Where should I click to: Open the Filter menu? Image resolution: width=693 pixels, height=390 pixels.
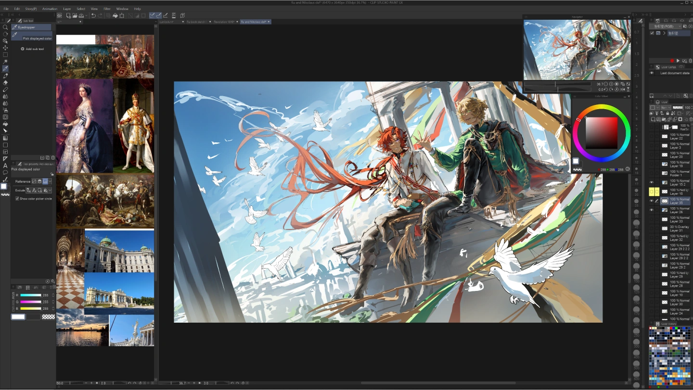pos(107,9)
